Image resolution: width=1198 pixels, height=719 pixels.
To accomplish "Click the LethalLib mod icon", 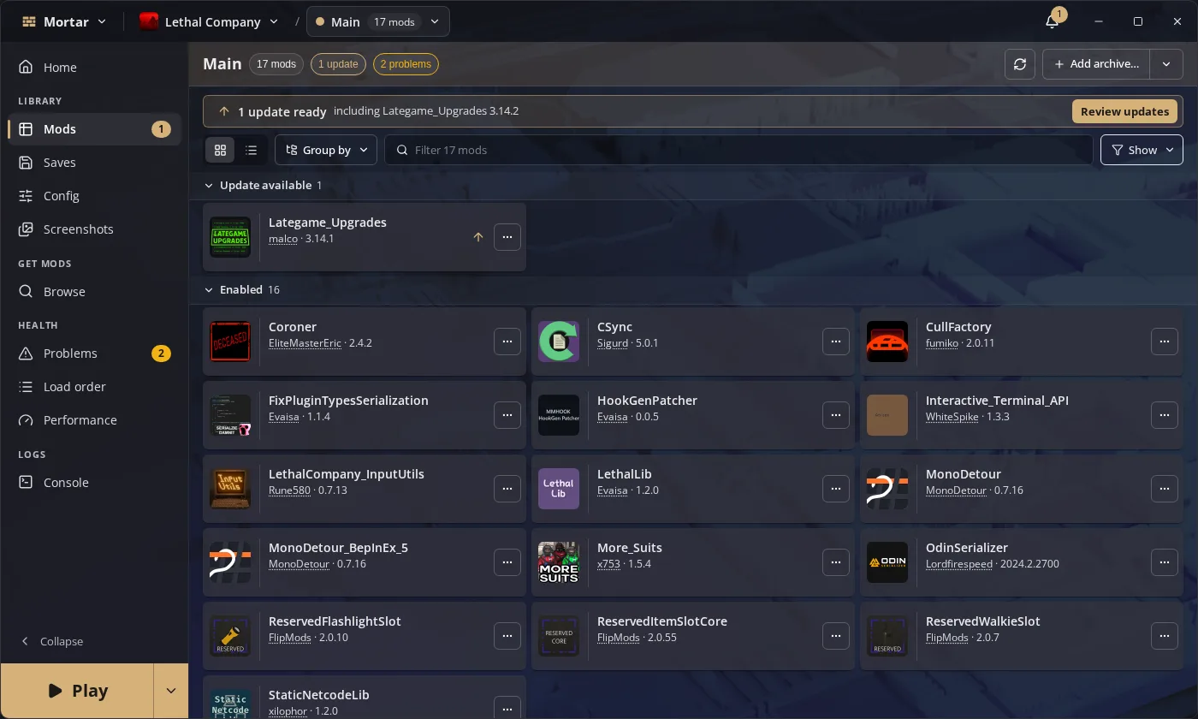I will (559, 489).
